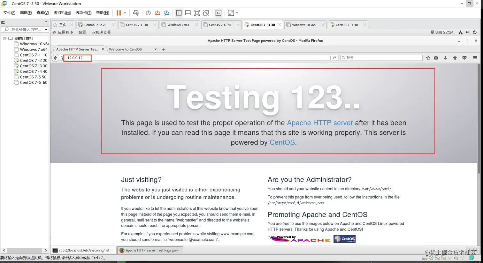Select CentOS 7-6 60 in library tree
Viewport: 483px width, 263px height.
pos(31,82)
